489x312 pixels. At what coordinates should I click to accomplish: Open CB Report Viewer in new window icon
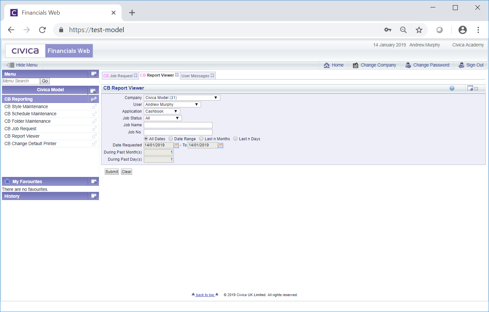point(94,136)
